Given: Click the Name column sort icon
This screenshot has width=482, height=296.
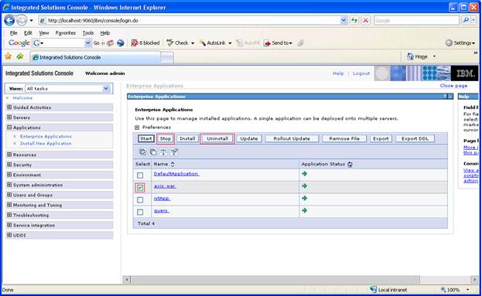Looking at the screenshot, I should (x=173, y=165).
